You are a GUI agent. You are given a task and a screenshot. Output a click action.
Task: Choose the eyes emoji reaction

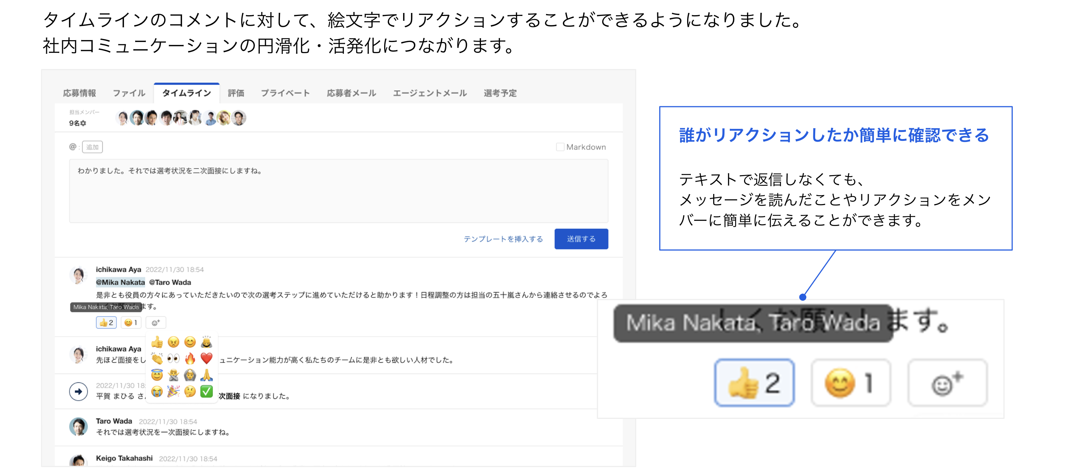(x=173, y=358)
